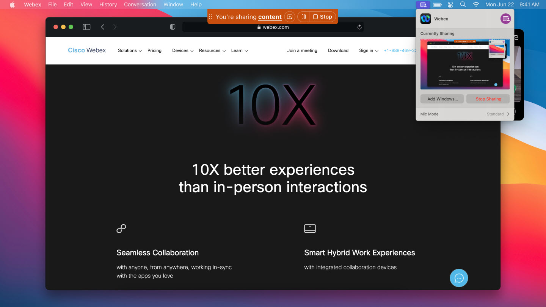
Task: Open the Help menu
Action: click(196, 5)
